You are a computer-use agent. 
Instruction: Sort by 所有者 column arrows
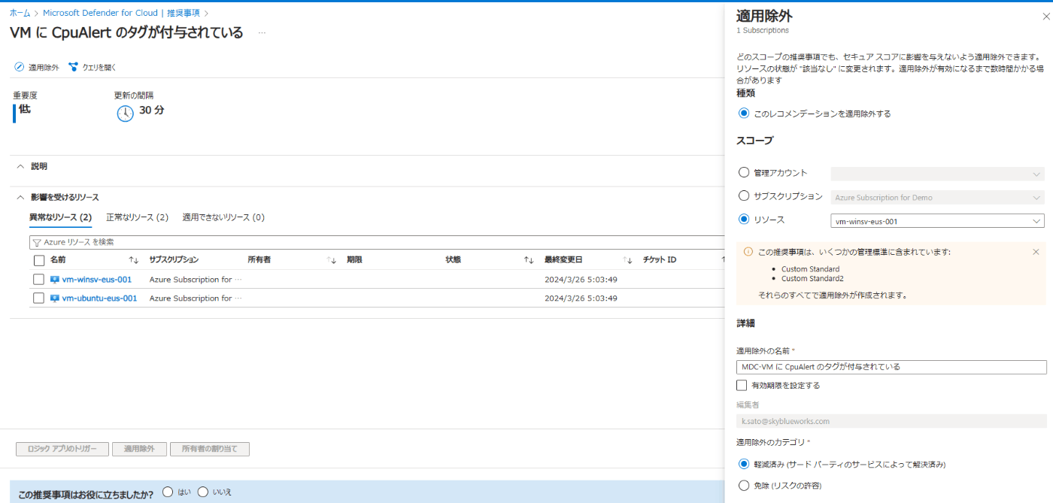pyautogui.click(x=332, y=260)
